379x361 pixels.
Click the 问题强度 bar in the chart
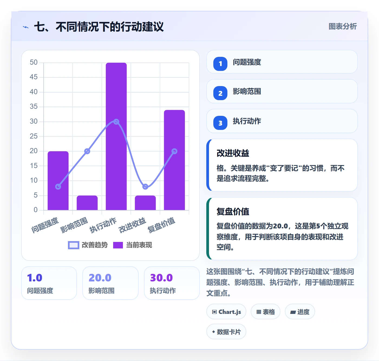click(58, 180)
